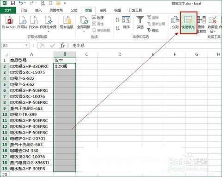
Task: Switch to the 页面布局 tab
Action: (x=56, y=10)
